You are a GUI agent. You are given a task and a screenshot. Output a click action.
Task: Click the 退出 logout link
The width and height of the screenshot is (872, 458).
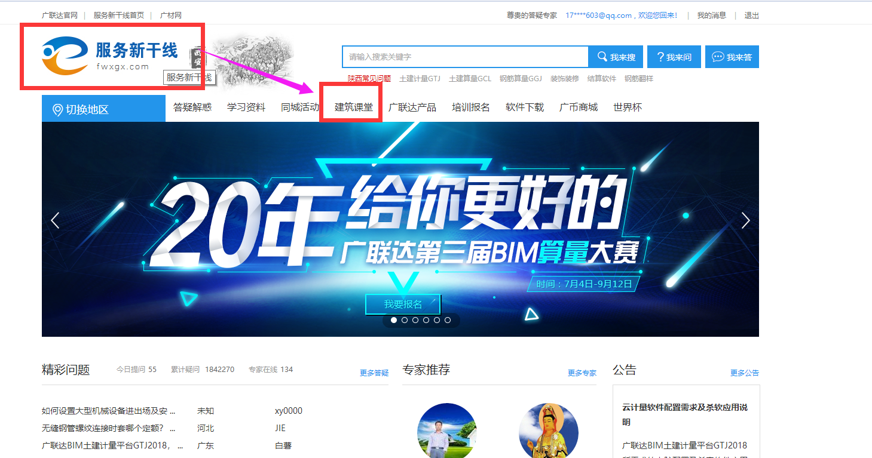(751, 16)
